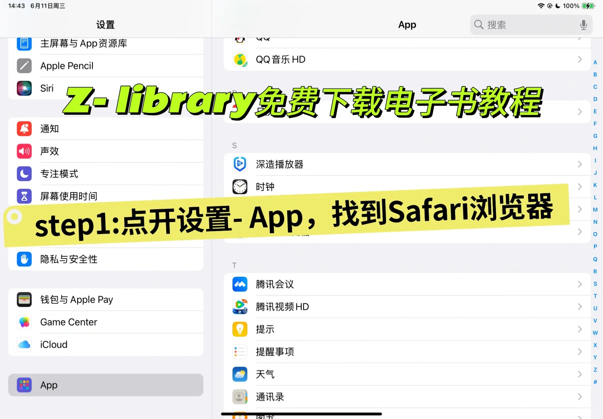Viewport: 603px width, 419px height.
Task: Open the 提醒事项 app name
Action: point(275,352)
